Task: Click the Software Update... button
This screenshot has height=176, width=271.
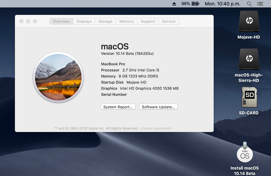Action: [x=158, y=107]
